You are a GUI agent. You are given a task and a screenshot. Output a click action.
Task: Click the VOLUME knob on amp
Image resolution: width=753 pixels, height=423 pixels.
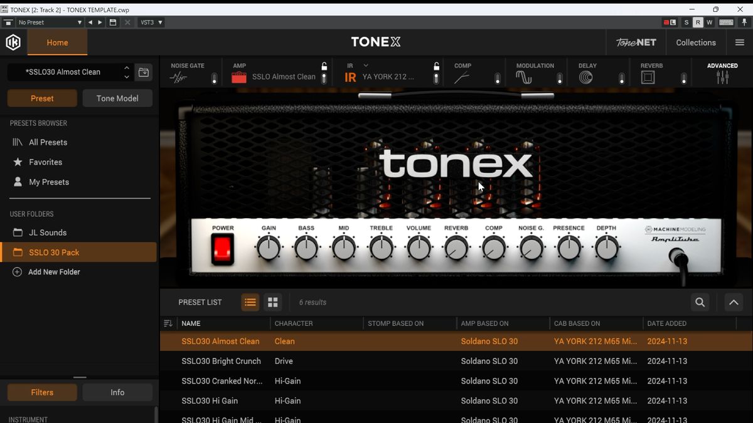click(x=419, y=248)
